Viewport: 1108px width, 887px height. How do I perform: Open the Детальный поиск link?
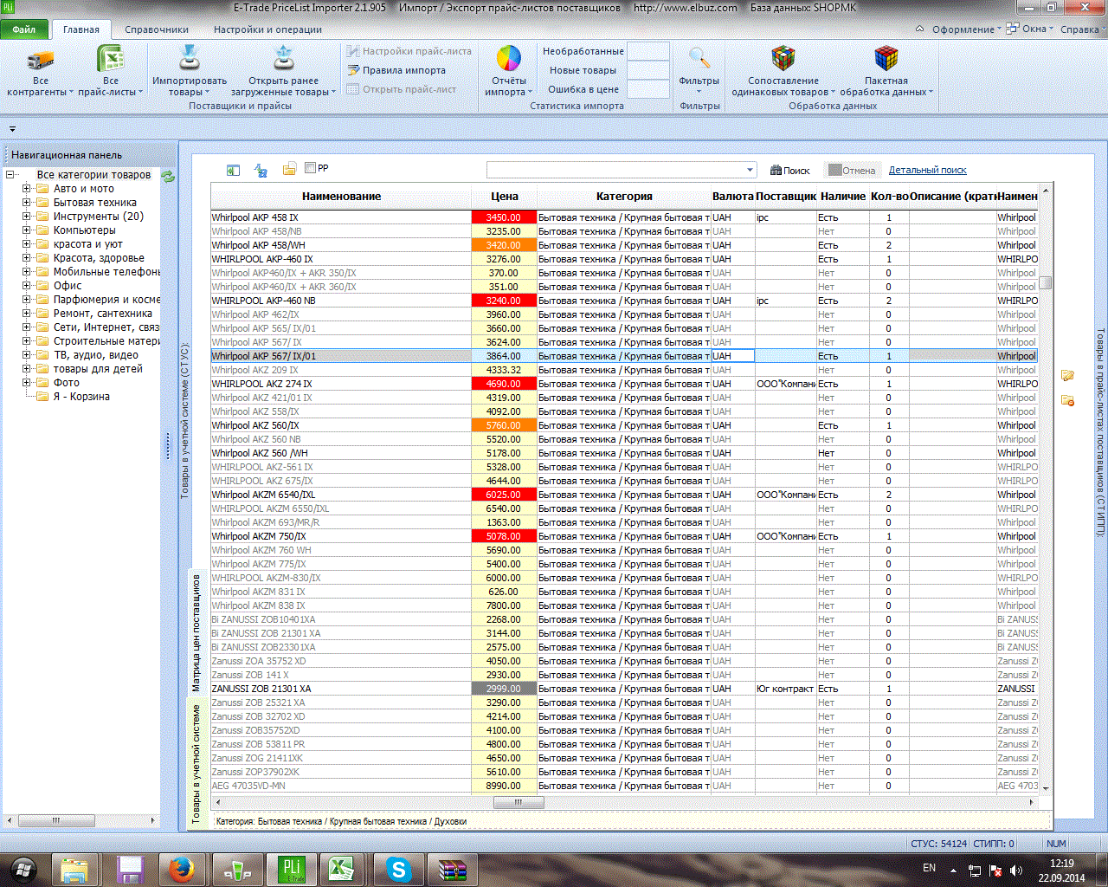pyautogui.click(x=927, y=171)
